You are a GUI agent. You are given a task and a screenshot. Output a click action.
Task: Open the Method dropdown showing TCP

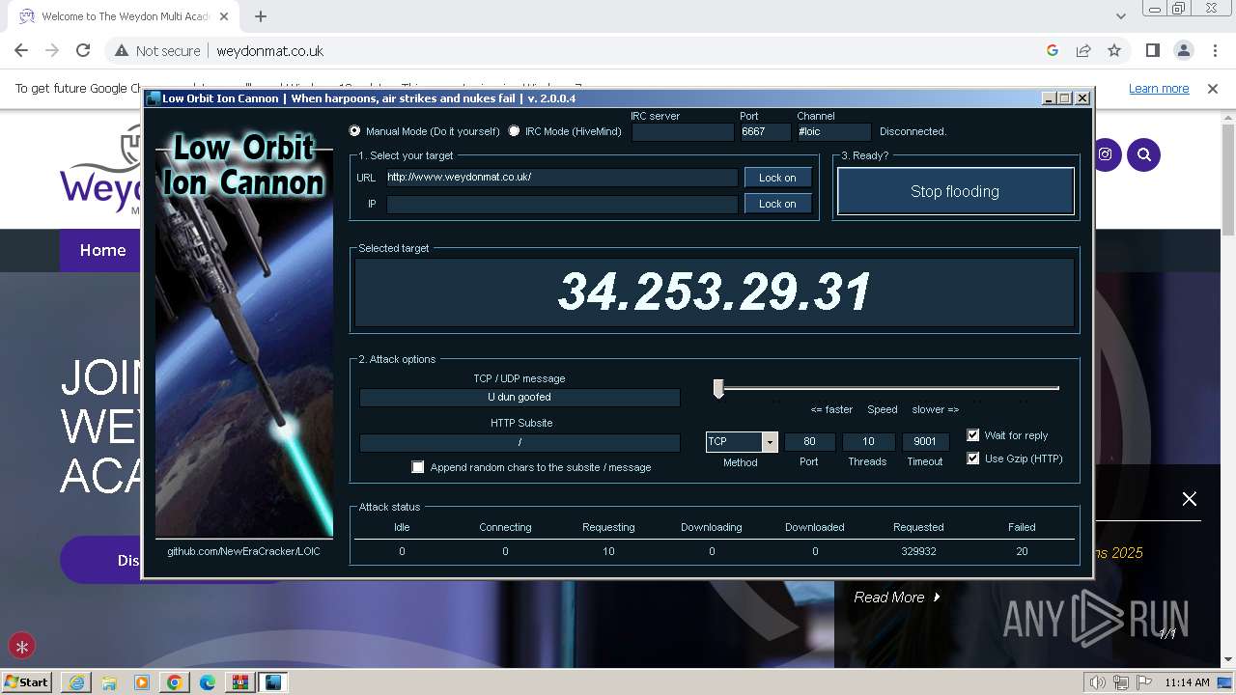click(x=770, y=442)
